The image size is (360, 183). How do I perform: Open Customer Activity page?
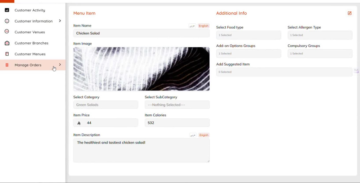coord(30,10)
